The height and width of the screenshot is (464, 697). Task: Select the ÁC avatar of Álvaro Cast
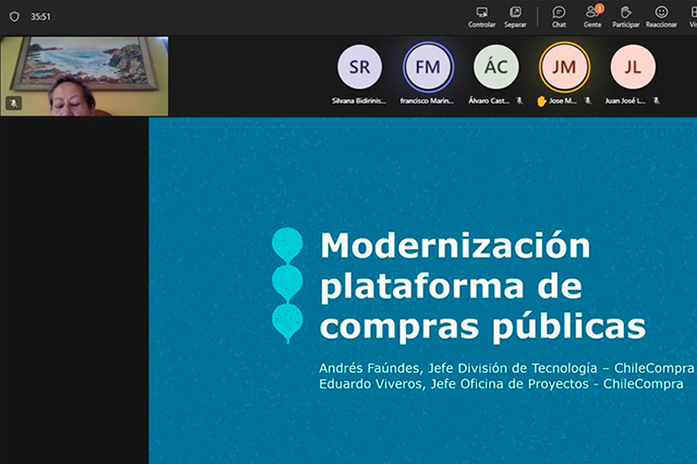pyautogui.click(x=496, y=67)
